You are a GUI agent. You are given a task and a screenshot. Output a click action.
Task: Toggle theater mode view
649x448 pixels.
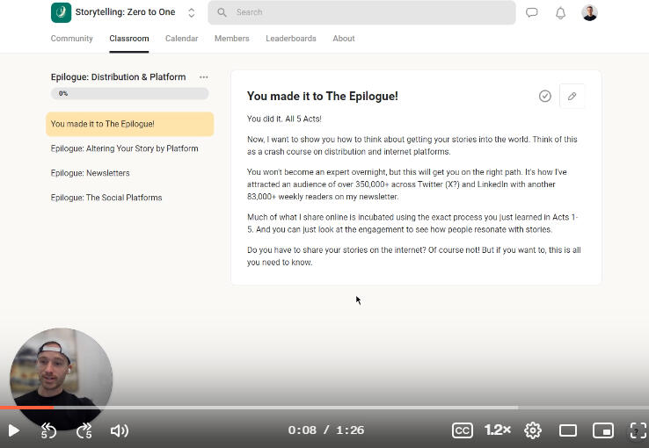tap(568, 430)
